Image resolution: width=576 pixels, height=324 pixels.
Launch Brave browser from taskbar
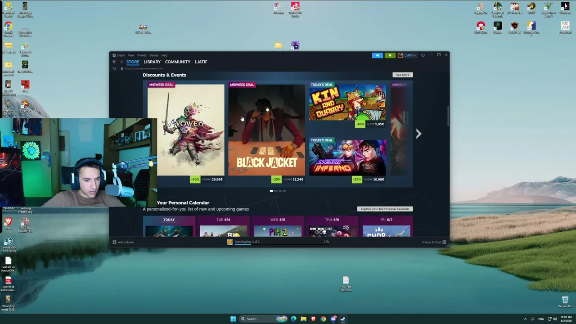[x=313, y=319]
